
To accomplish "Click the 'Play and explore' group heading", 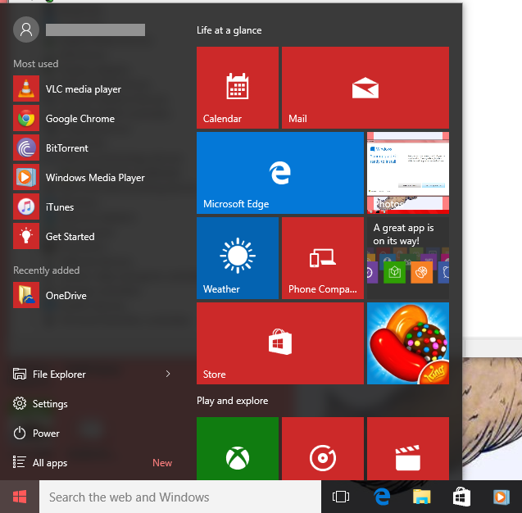I will coord(233,401).
